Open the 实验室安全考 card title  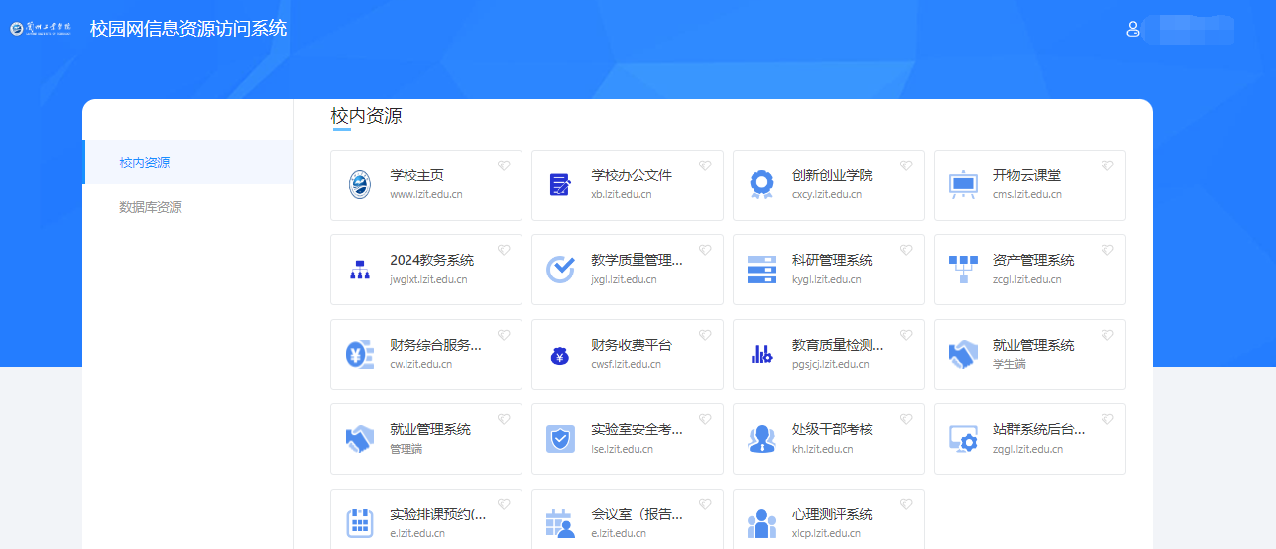click(637, 429)
